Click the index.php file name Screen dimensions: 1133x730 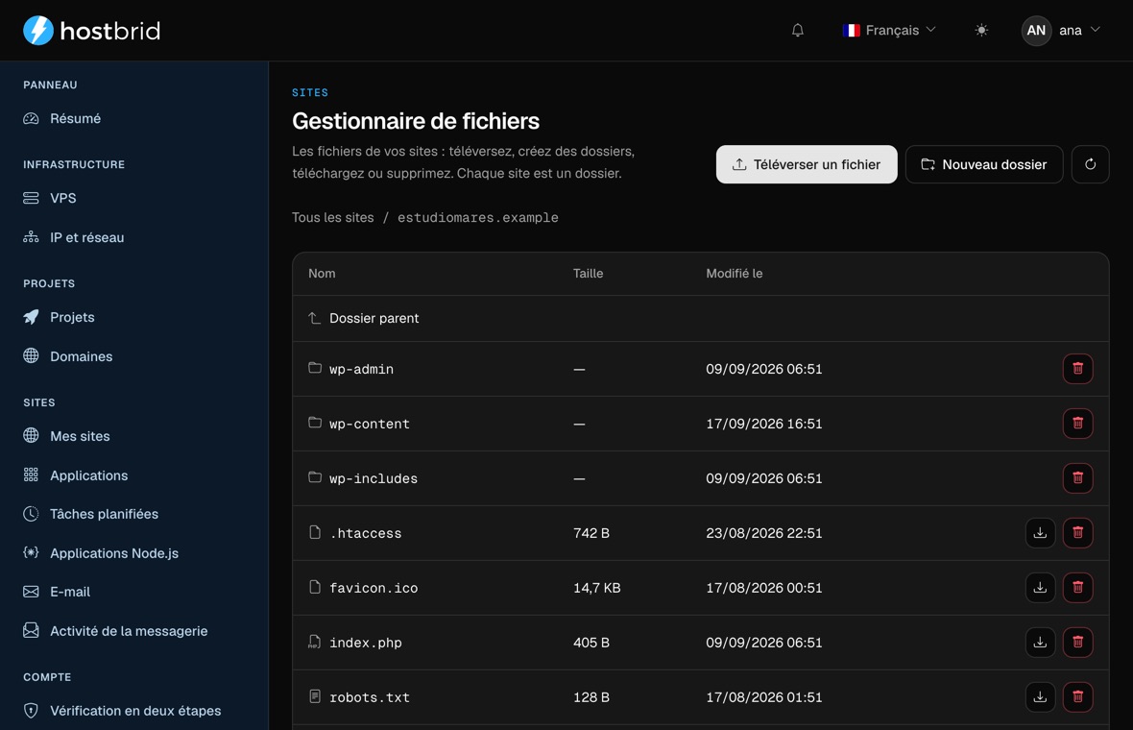coord(365,643)
